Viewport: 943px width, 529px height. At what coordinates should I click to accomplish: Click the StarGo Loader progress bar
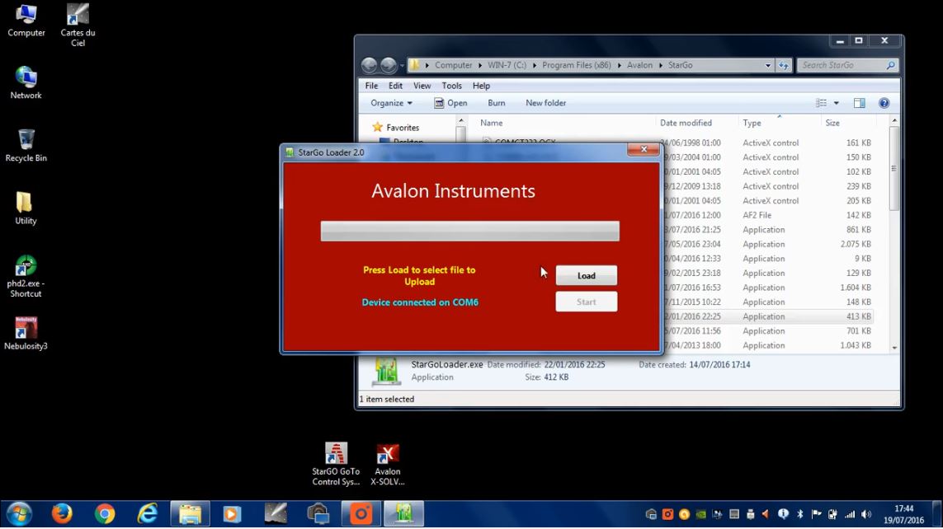[x=469, y=232]
